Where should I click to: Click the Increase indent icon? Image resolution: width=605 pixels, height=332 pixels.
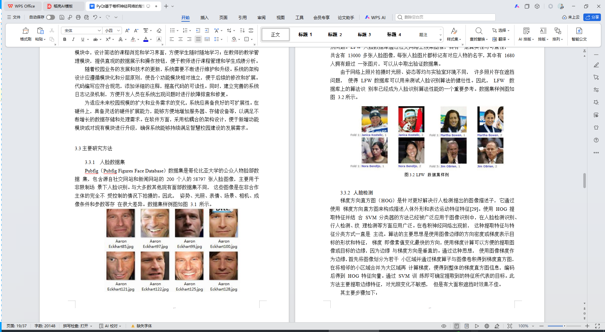tap(207, 30)
